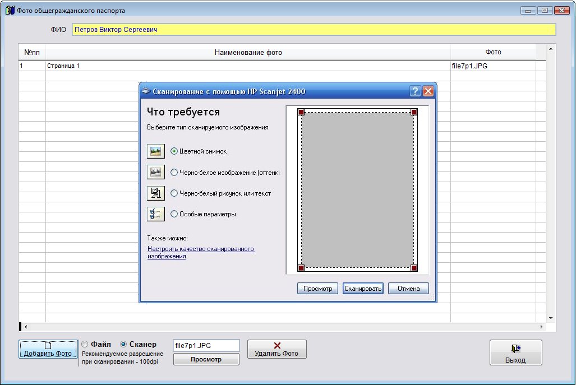This screenshot has width=576, height=385.
Task: Click the grayscale picture scan type icon
Action: (155, 172)
